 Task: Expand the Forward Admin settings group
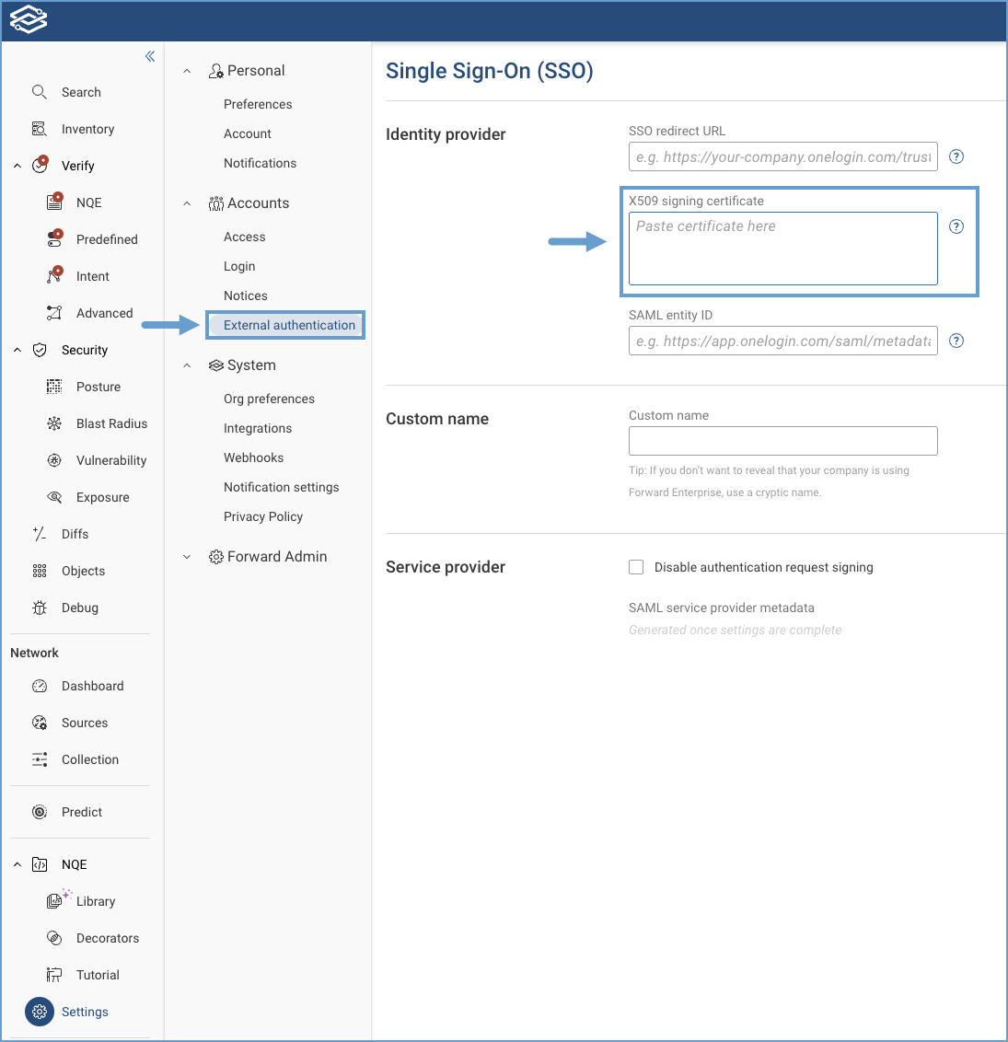point(187,557)
